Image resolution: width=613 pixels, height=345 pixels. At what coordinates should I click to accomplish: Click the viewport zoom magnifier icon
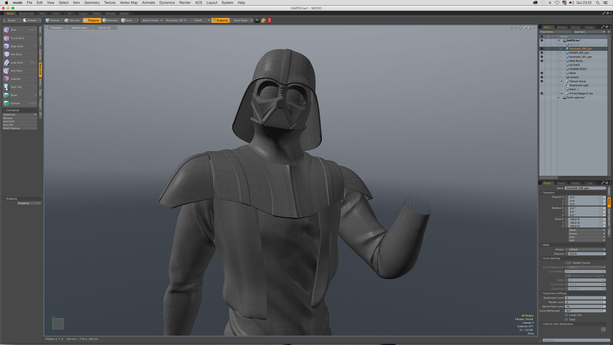click(x=520, y=28)
